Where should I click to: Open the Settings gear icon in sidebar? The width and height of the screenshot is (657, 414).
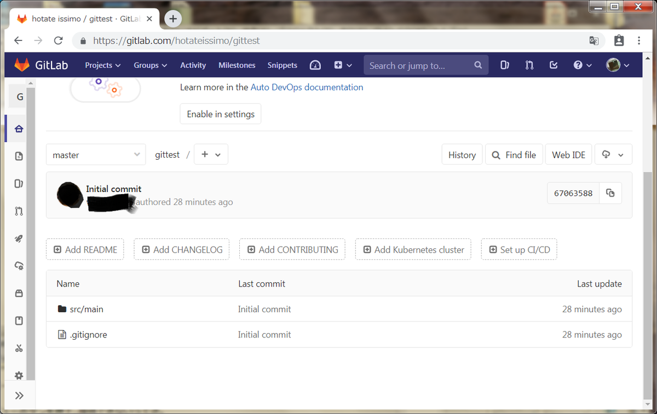point(19,375)
